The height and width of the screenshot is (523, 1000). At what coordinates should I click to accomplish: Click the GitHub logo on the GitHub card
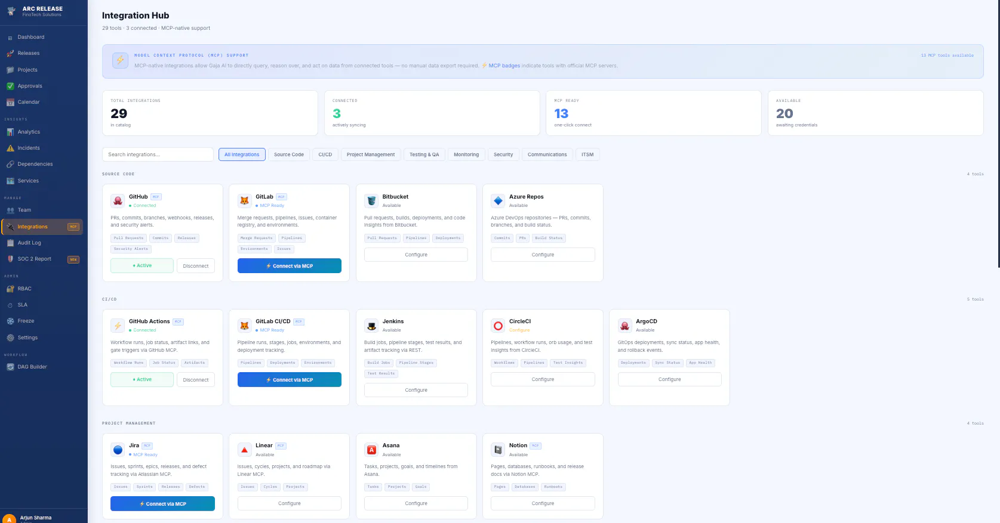click(x=118, y=200)
